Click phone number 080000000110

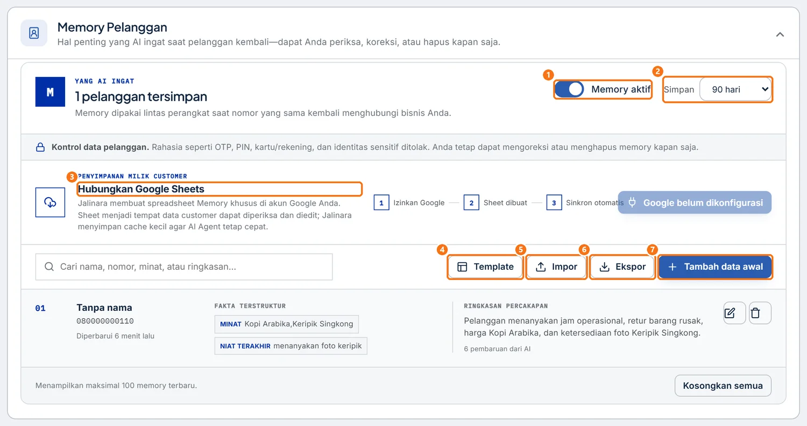point(105,322)
